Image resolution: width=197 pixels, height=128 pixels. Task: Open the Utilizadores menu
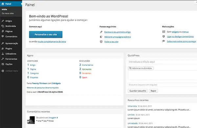(x=11, y=54)
